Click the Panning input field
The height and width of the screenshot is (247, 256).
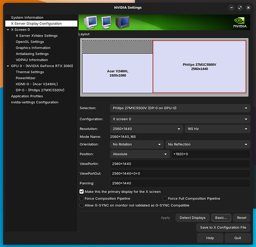coord(180,183)
